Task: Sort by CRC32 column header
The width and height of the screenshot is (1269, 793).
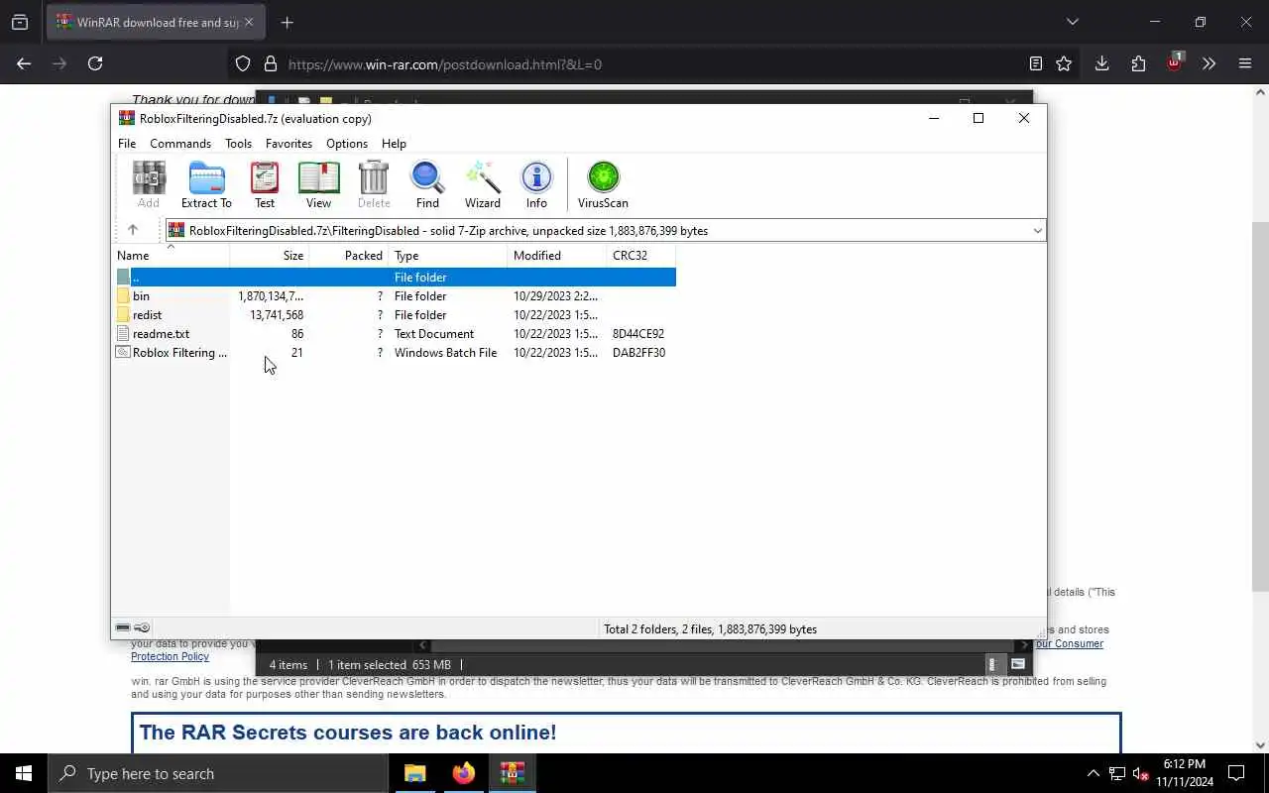Action: click(641, 256)
